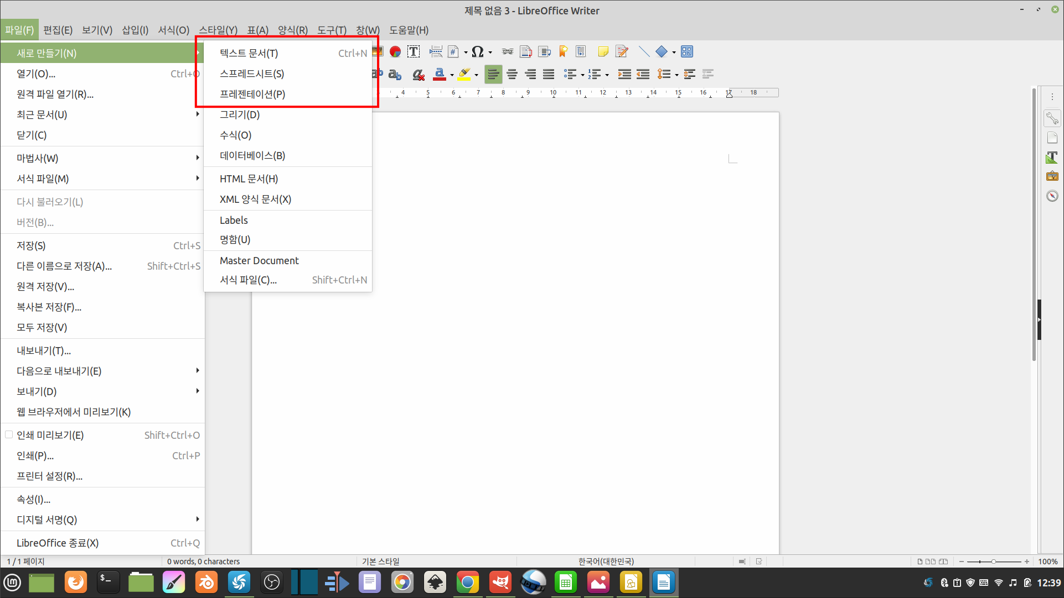Apply the red Font Color button
The height and width of the screenshot is (598, 1064).
coord(440,75)
